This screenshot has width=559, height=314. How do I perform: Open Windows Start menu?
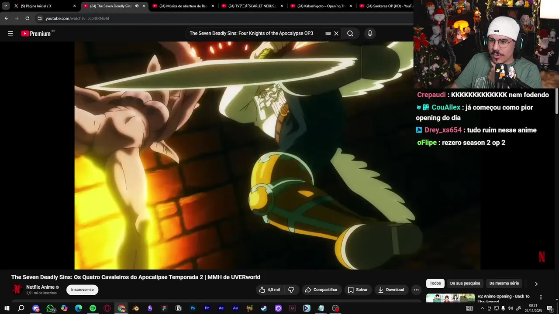coord(7,308)
